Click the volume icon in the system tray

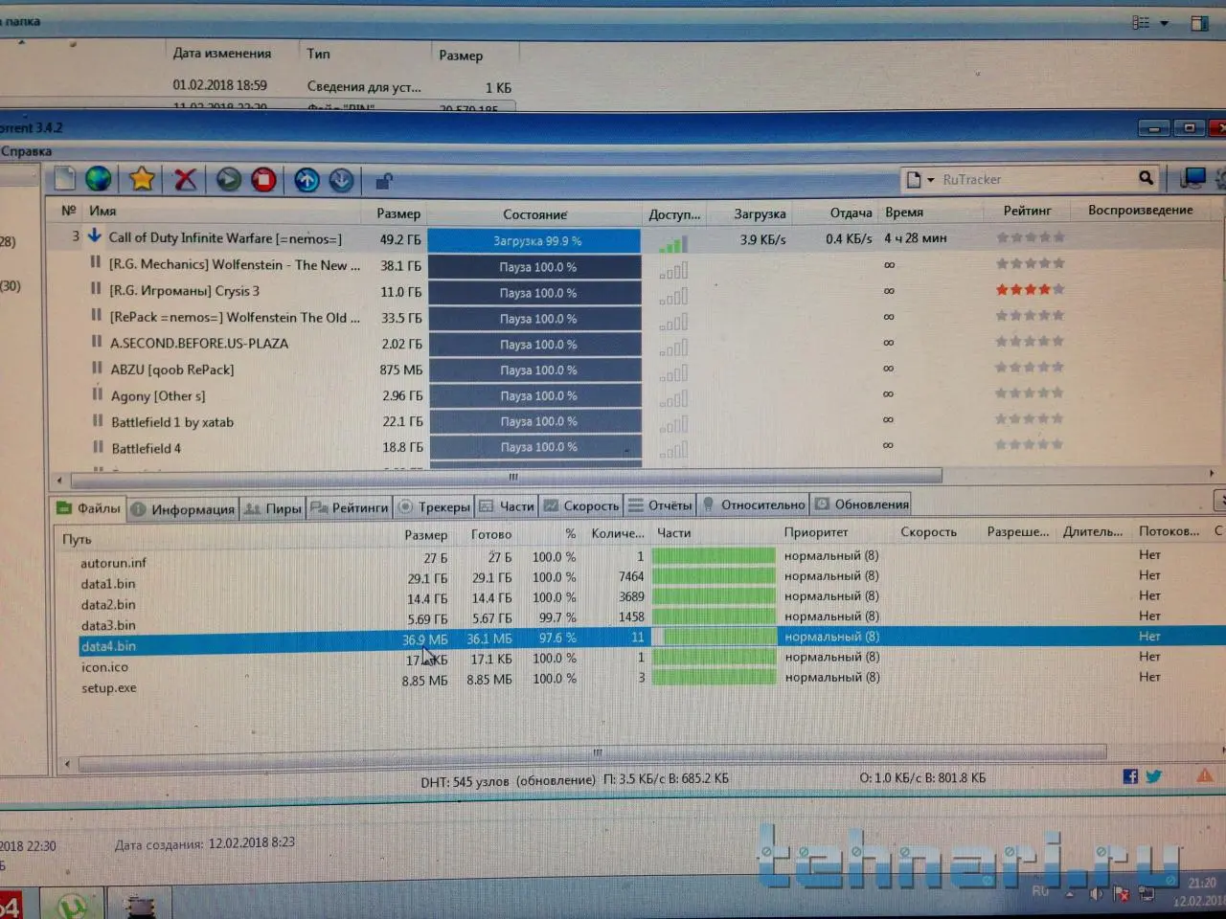point(1096,894)
